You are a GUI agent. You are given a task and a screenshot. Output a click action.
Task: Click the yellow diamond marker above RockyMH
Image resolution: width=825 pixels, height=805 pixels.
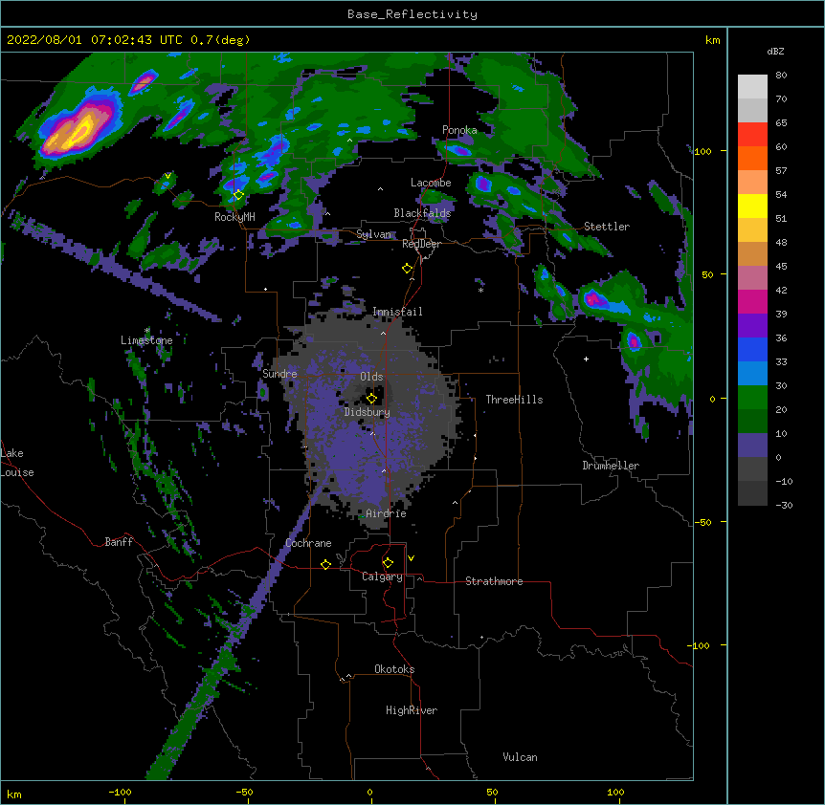pyautogui.click(x=238, y=195)
